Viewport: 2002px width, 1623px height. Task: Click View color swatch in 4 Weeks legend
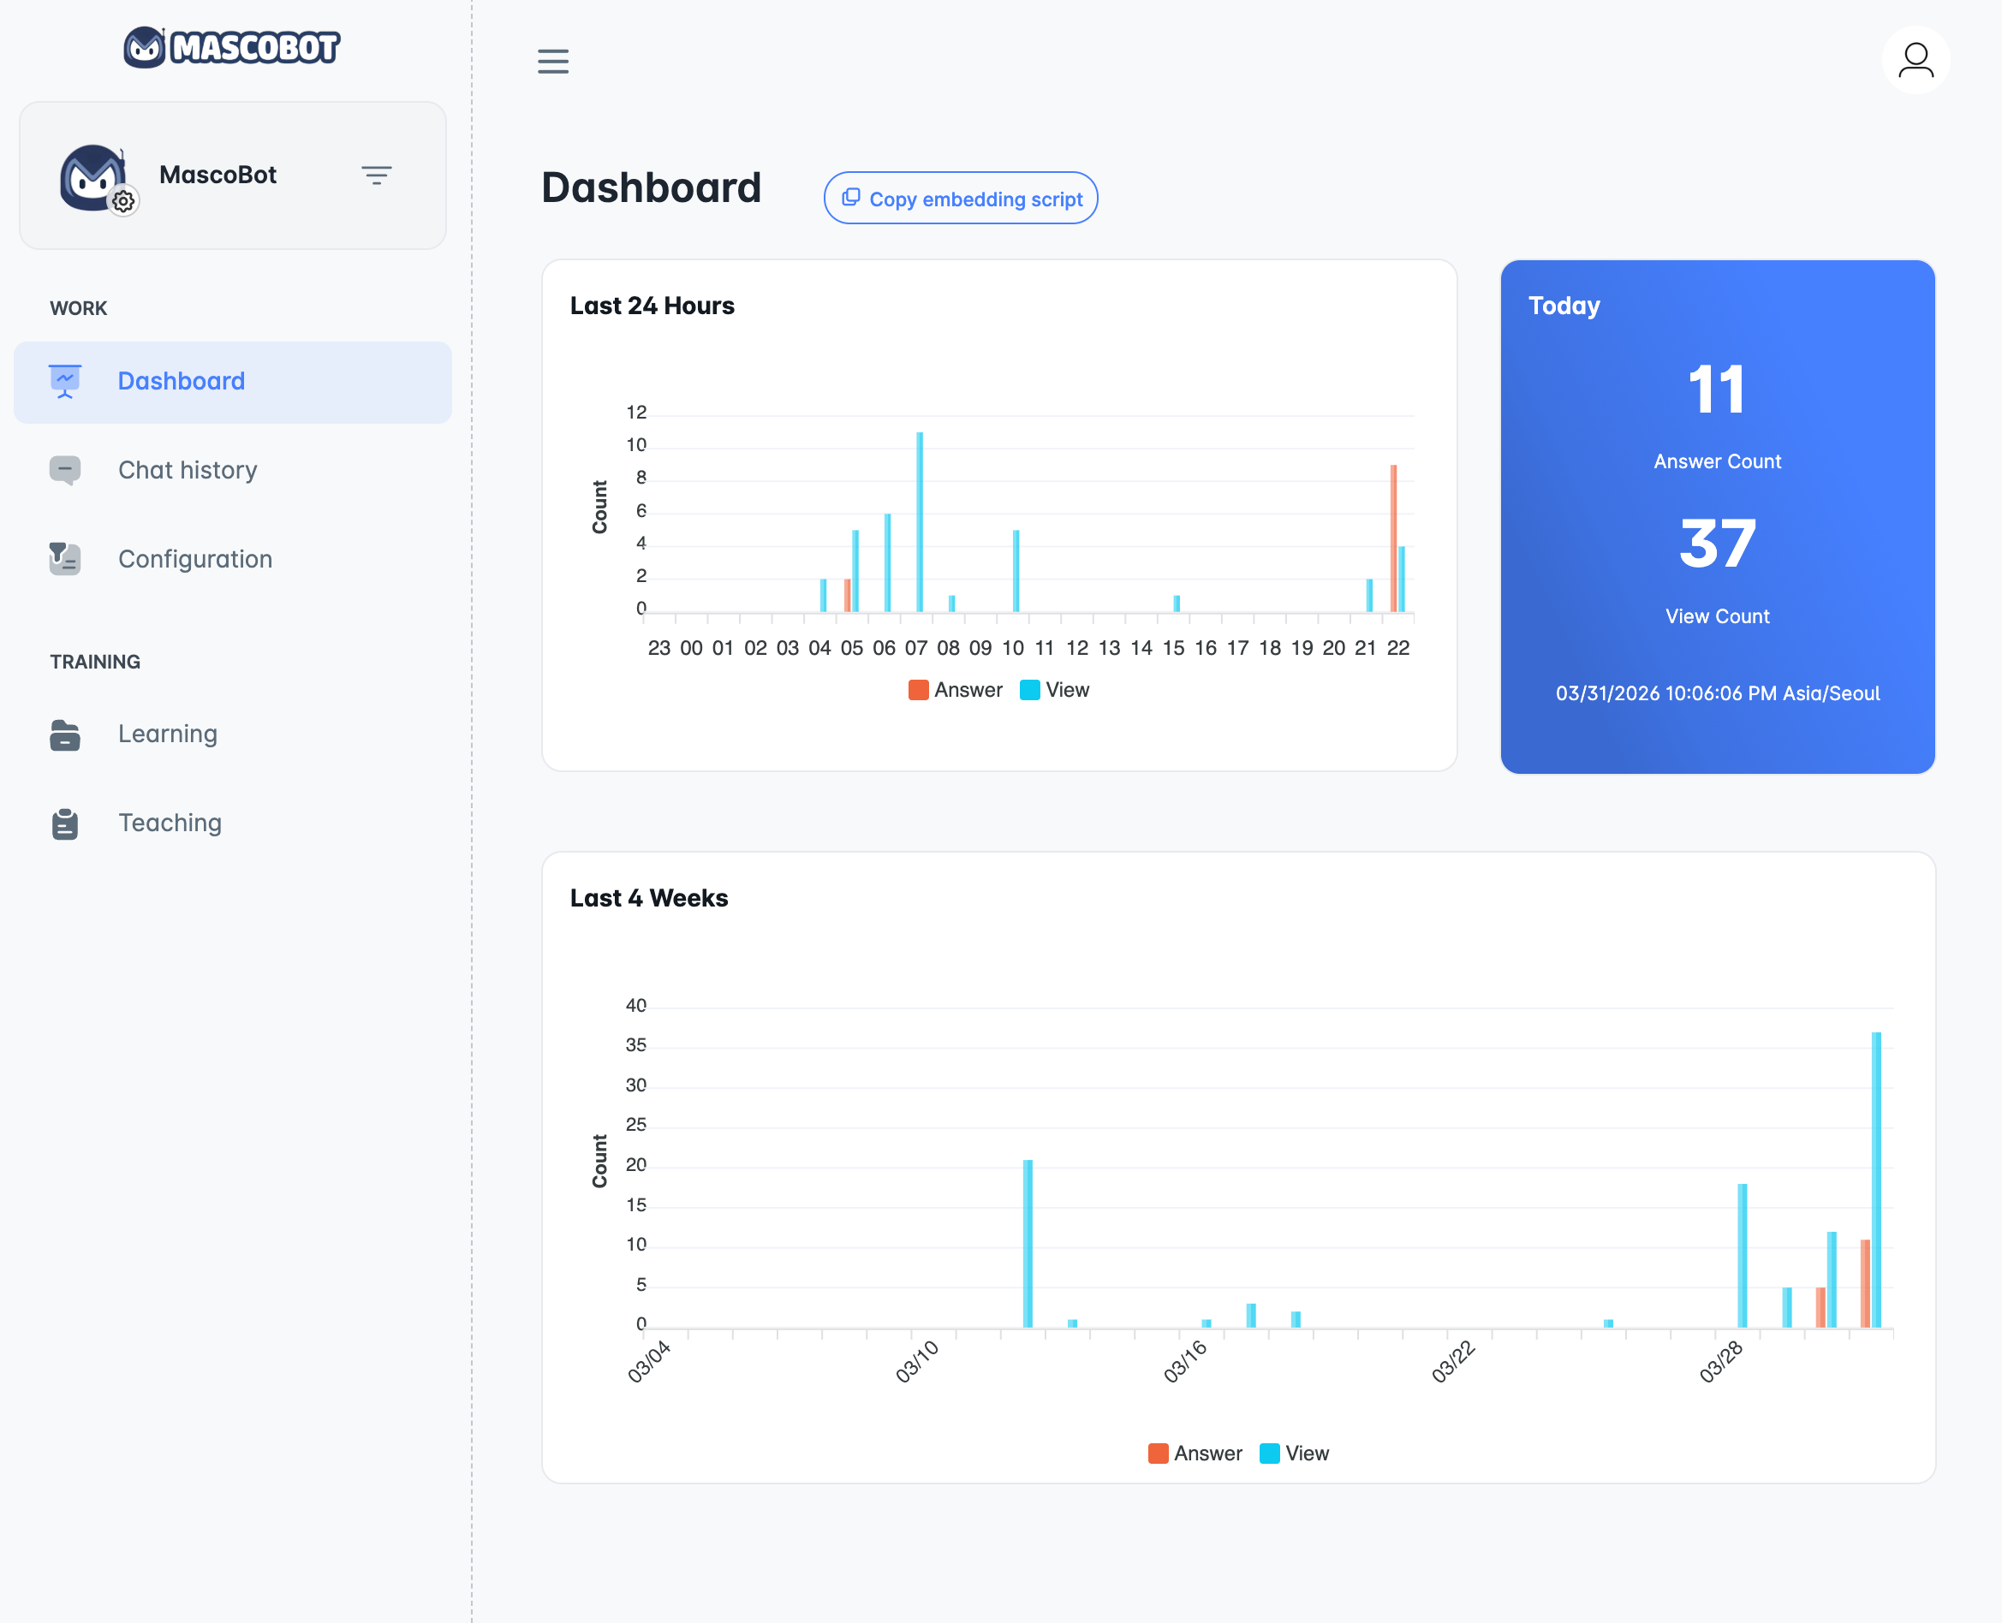tap(1269, 1454)
